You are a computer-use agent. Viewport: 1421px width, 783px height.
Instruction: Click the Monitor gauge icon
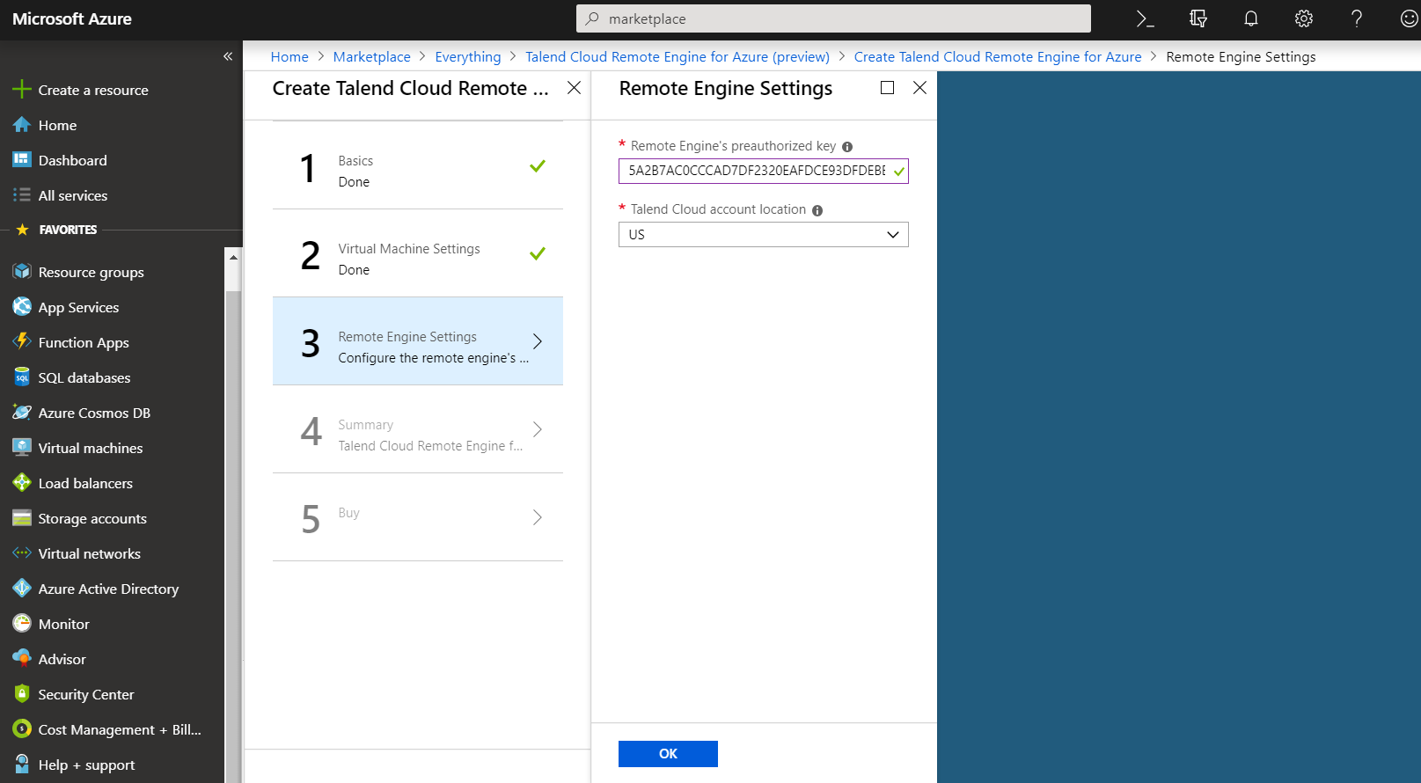pyautogui.click(x=22, y=624)
